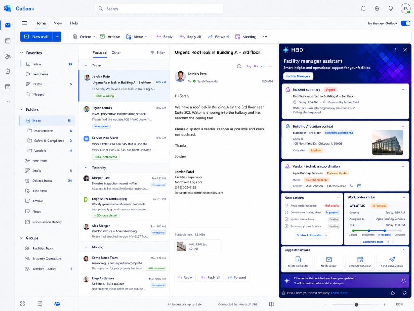The height and width of the screenshot is (311, 414).
Task: Click the Learn more link
Action: tap(339, 293)
